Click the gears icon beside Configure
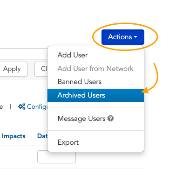Viewport: 169px width, 169px height. click(21, 106)
